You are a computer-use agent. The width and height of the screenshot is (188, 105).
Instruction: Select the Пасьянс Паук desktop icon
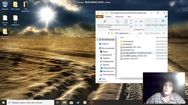[5, 20]
